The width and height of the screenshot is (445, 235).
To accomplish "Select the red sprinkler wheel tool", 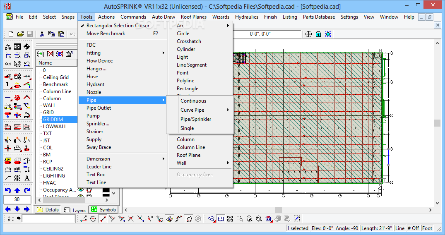I will (17, 98).
